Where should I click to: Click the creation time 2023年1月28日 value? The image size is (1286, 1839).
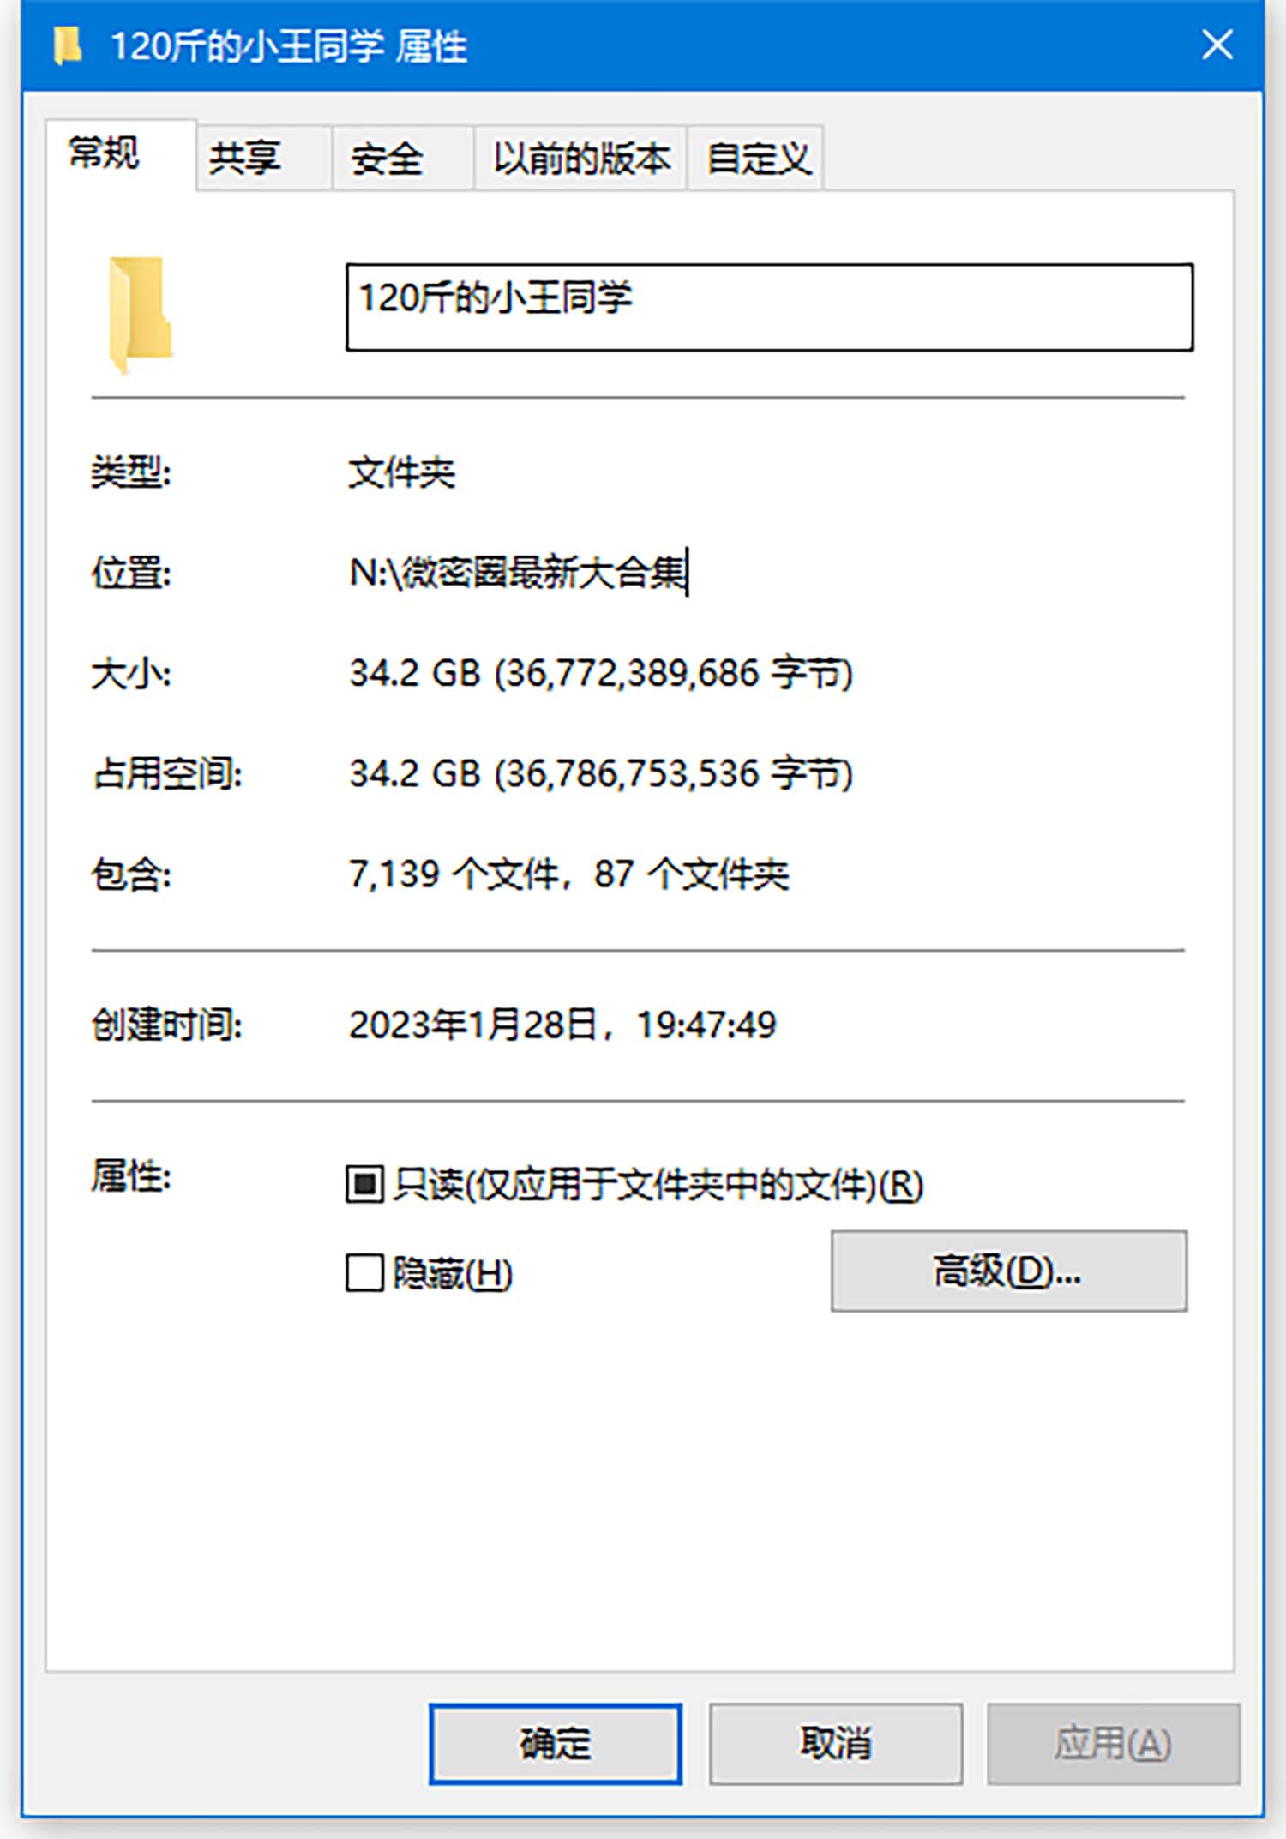click(562, 1025)
